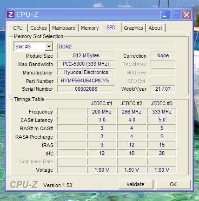Click the empty Registered field

click(x=163, y=64)
